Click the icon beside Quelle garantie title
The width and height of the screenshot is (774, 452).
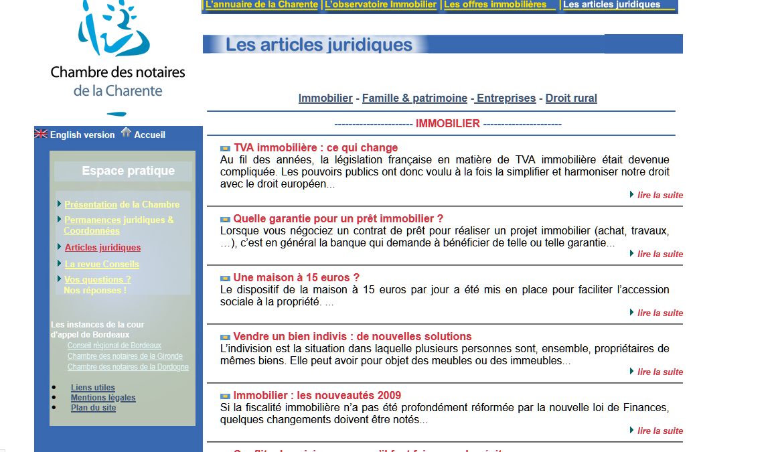tap(225, 220)
